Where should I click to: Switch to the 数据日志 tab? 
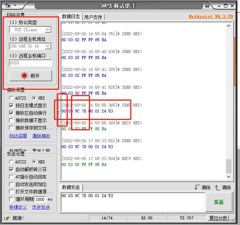click(71, 16)
